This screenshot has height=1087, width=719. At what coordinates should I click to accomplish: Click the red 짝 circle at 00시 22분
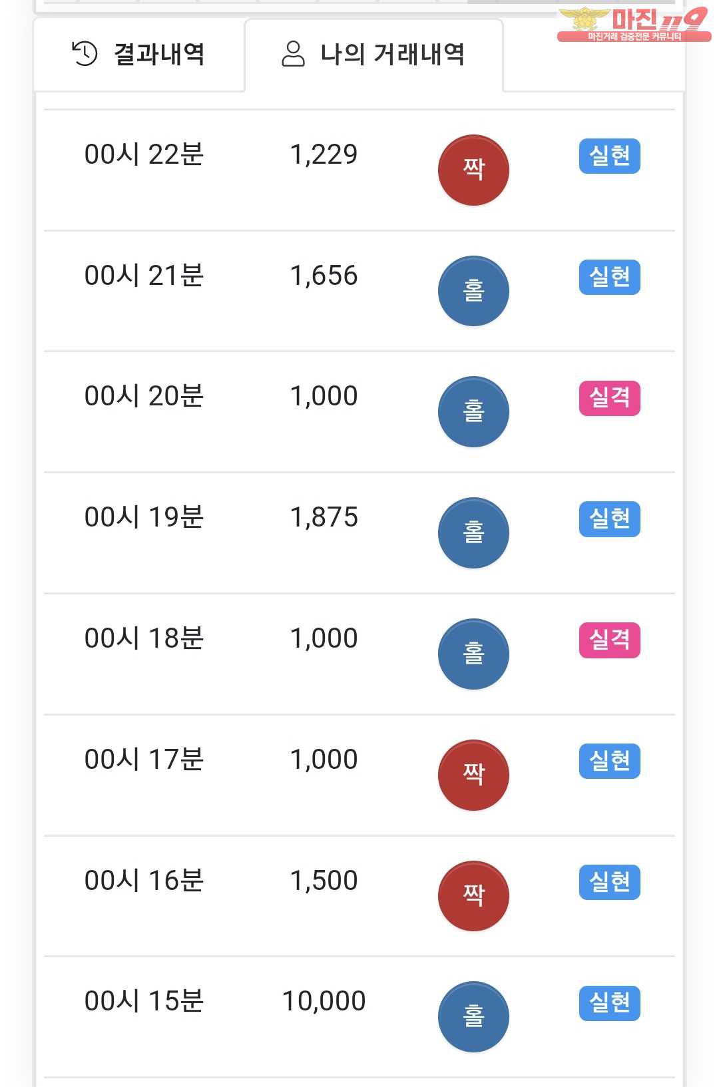(x=473, y=170)
